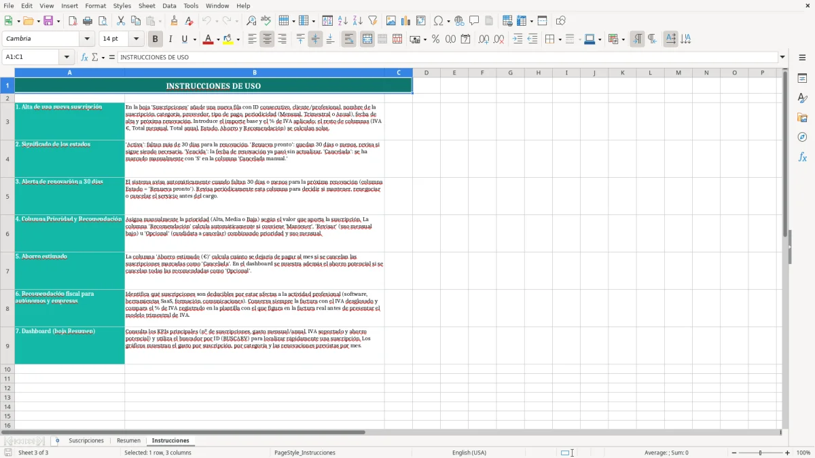This screenshot has width=815, height=458.
Task: Switch to the Suscripciones sheet tab
Action: (86, 441)
